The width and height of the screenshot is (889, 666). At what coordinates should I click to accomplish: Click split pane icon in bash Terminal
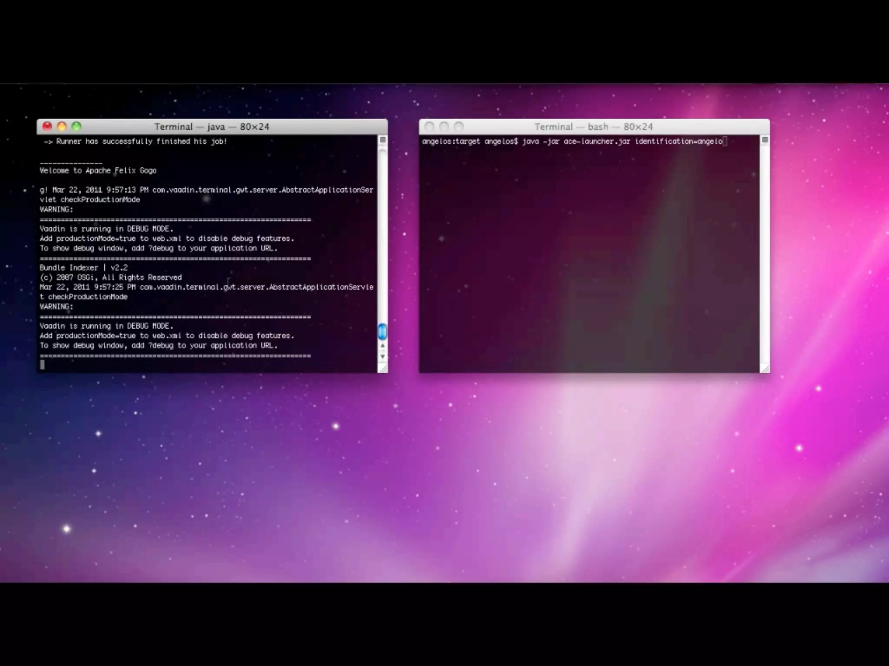[765, 140]
